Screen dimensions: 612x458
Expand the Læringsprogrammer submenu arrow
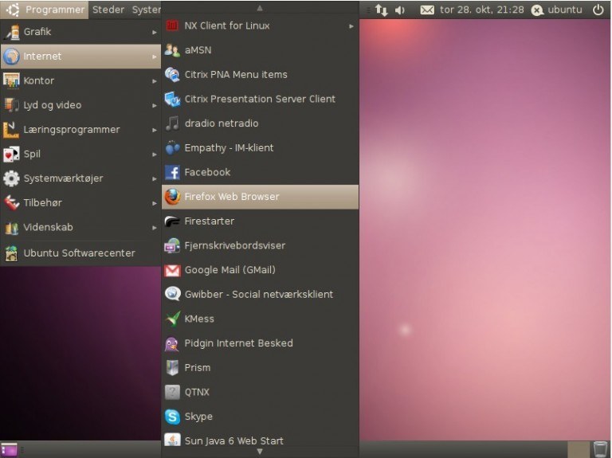point(155,130)
